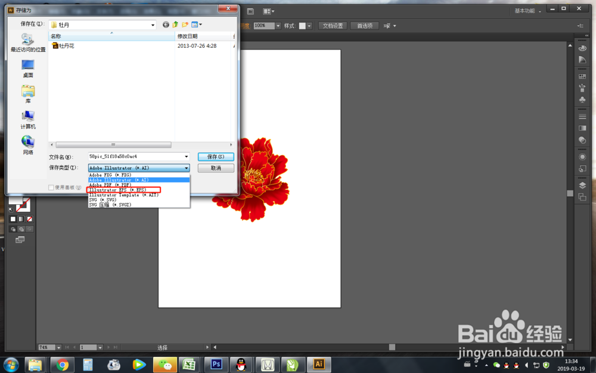Open the Stroke panel icon

(582, 116)
